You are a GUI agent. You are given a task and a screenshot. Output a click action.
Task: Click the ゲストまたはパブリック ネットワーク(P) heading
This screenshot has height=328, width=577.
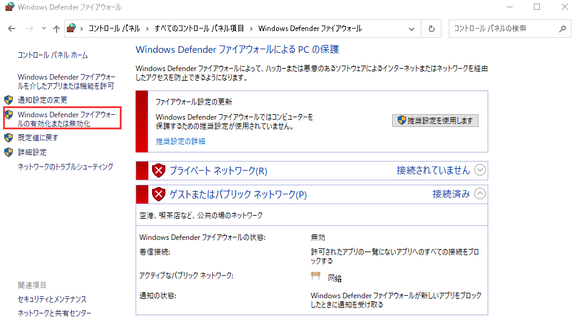[x=238, y=194]
